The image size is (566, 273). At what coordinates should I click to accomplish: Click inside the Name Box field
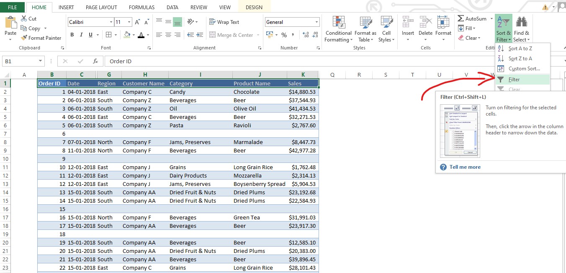[19, 61]
